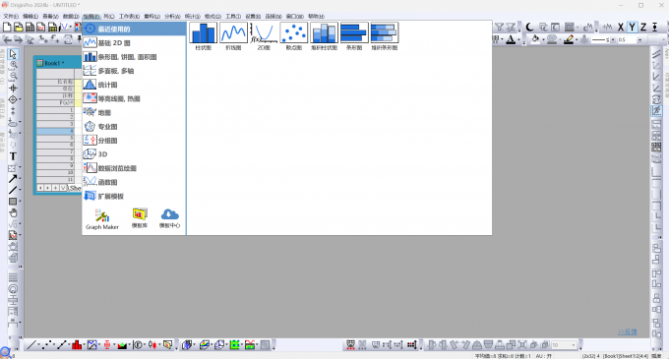
Task: Click the 反馈 feedback link
Action: 628,331
